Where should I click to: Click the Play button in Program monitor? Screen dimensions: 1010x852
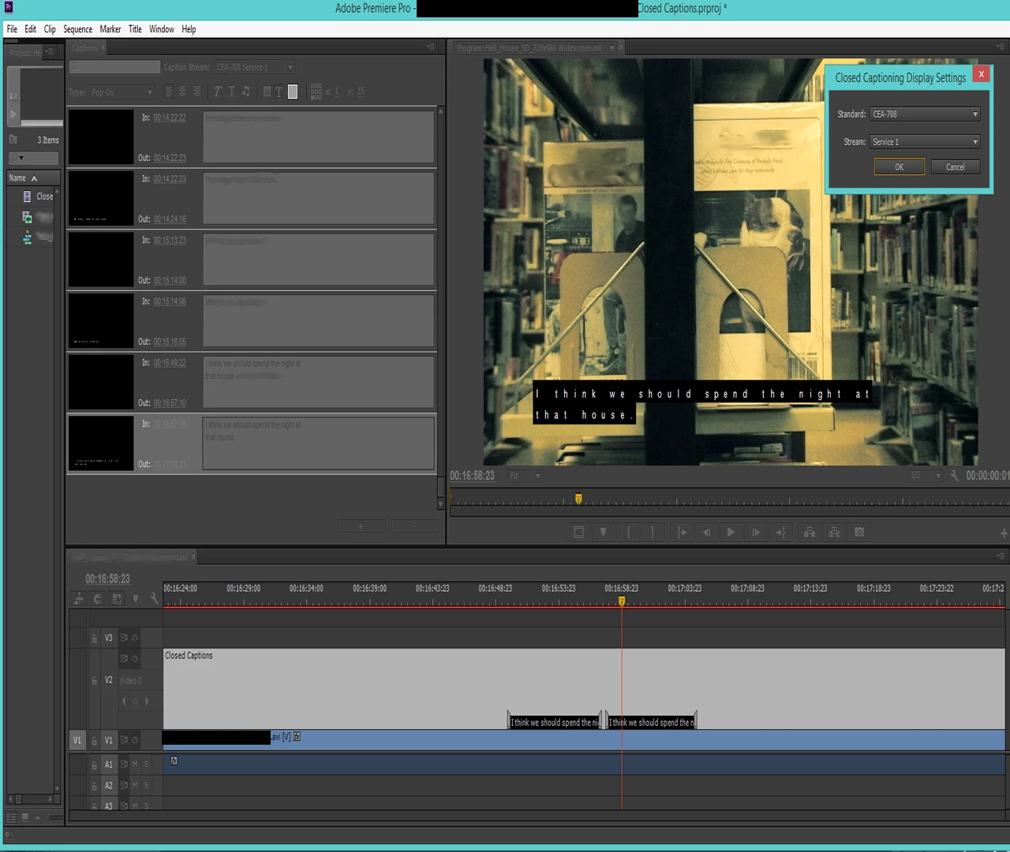tap(731, 532)
